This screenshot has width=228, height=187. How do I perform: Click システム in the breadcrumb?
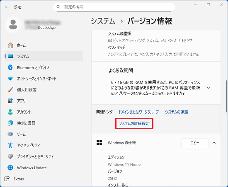tap(103, 21)
